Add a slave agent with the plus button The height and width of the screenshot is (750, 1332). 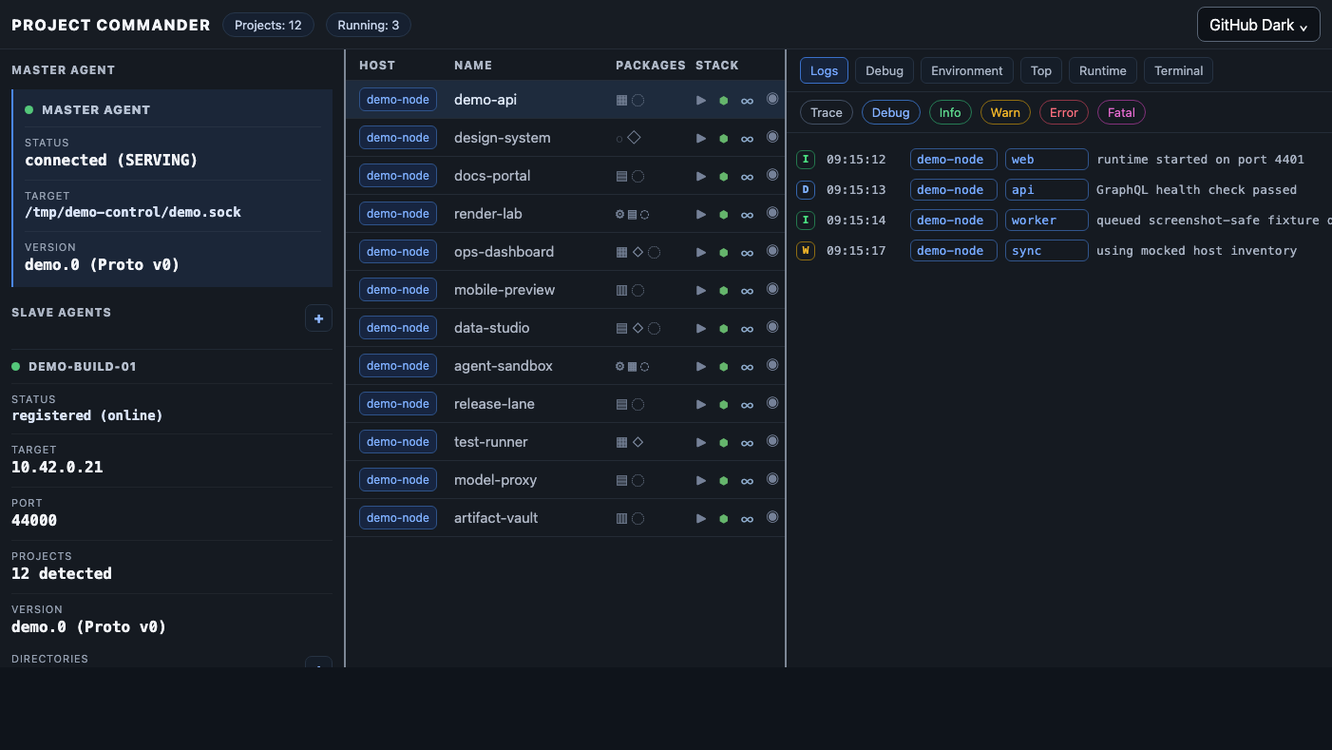coord(318,318)
